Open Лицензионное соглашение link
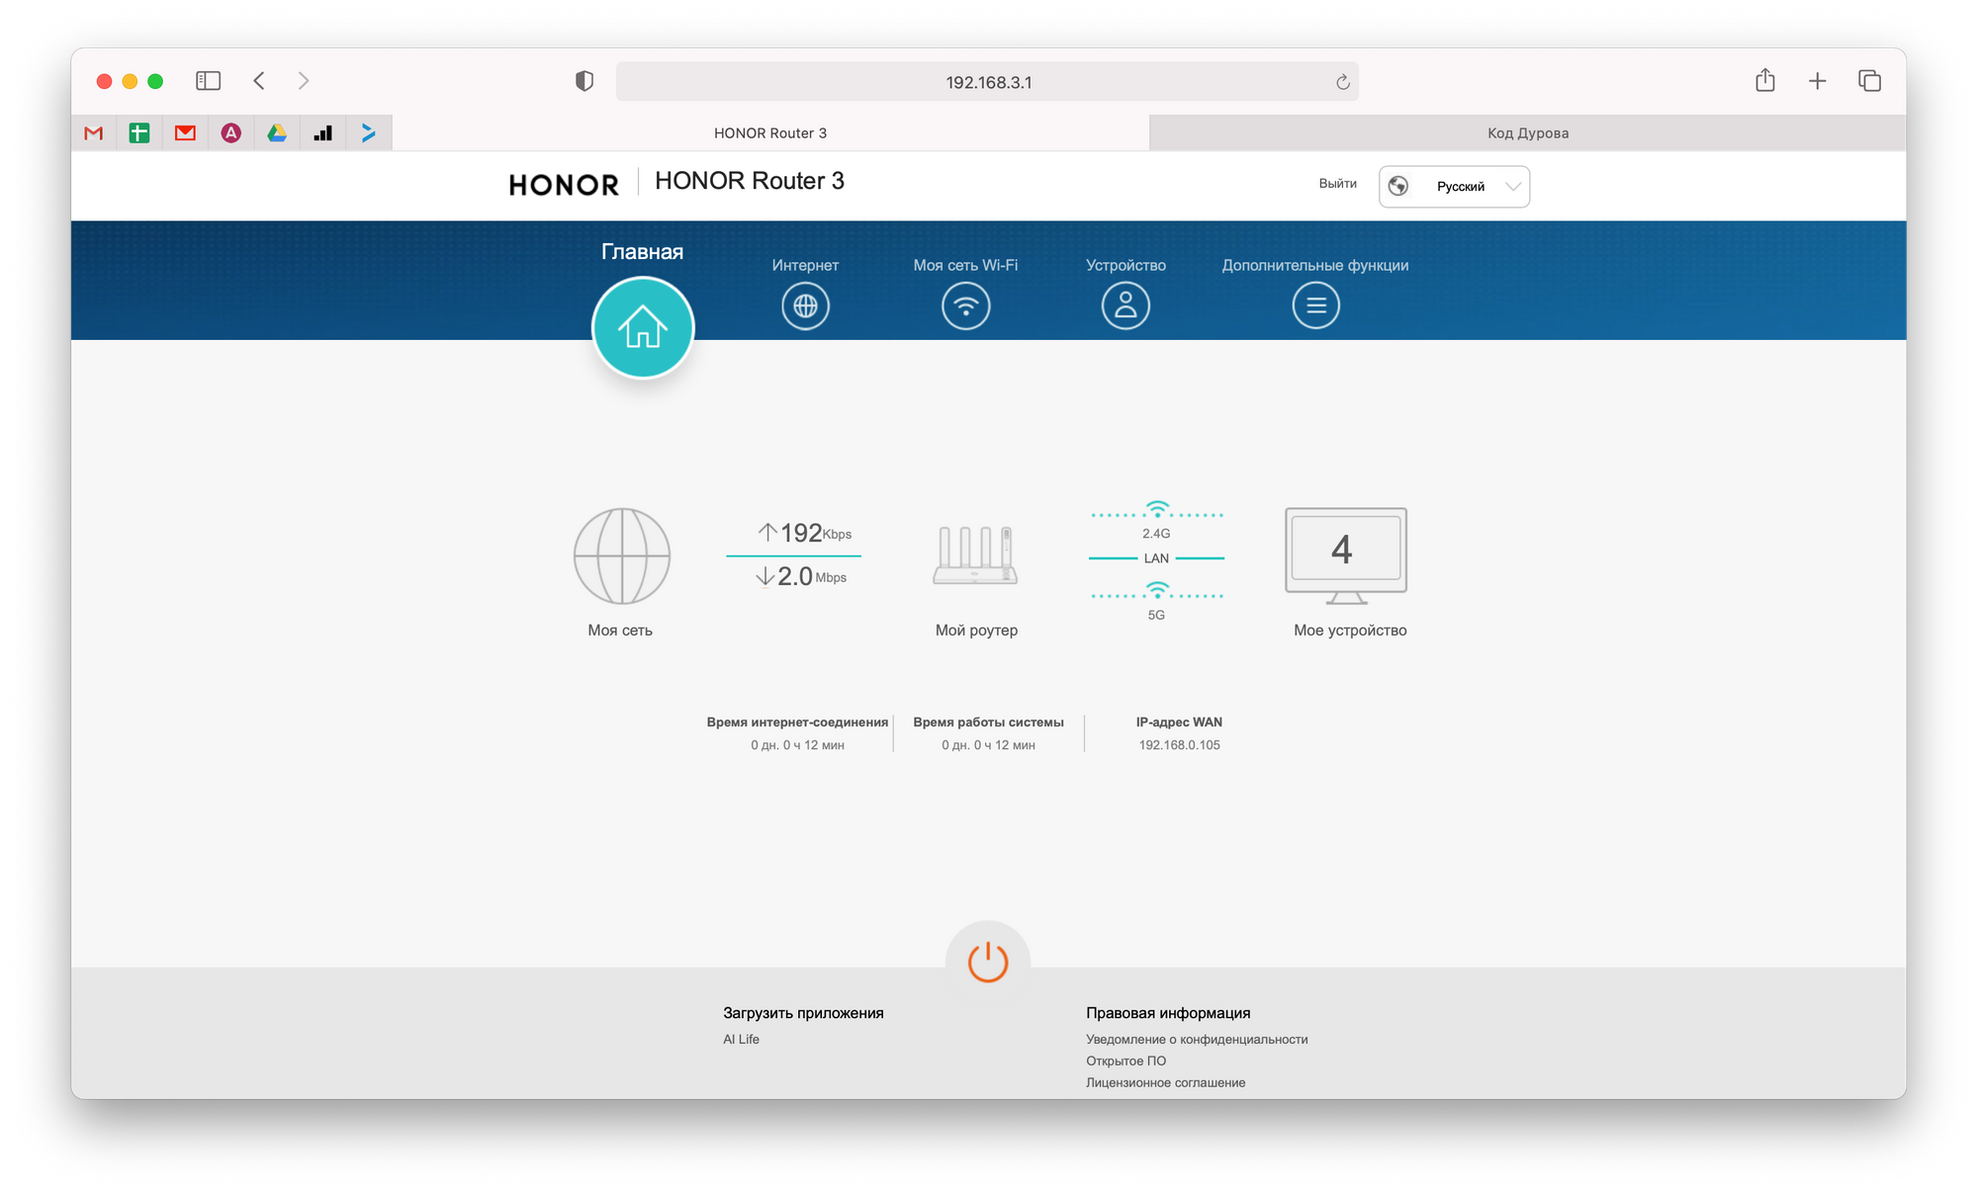 pyautogui.click(x=1165, y=1082)
